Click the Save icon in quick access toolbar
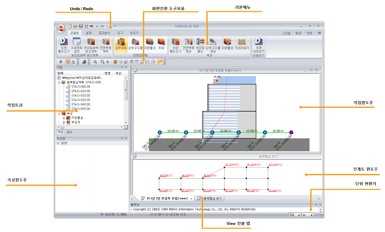 [x=81, y=26]
